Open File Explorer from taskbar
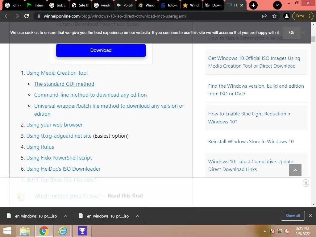This screenshot has height=237, width=316. [25, 231]
